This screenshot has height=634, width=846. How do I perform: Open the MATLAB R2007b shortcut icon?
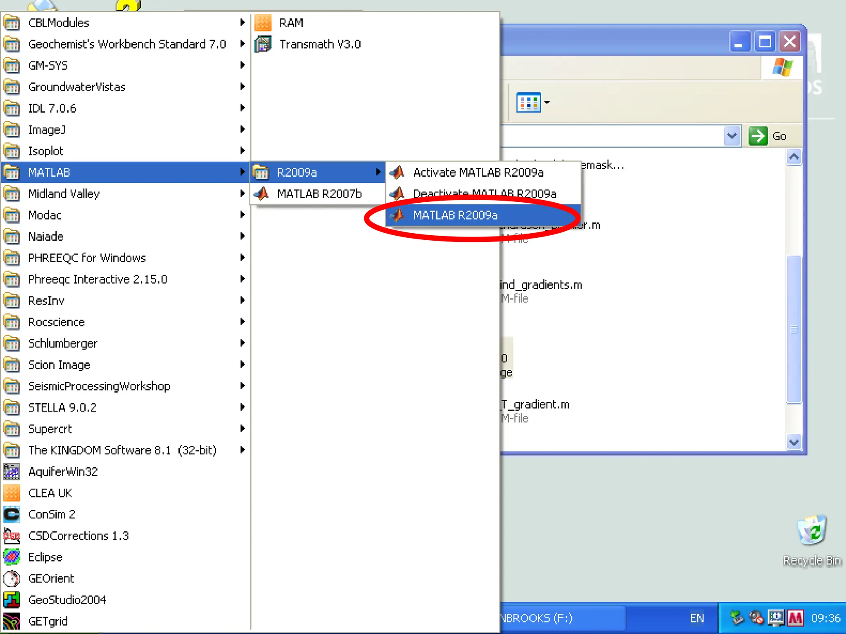pos(262,194)
